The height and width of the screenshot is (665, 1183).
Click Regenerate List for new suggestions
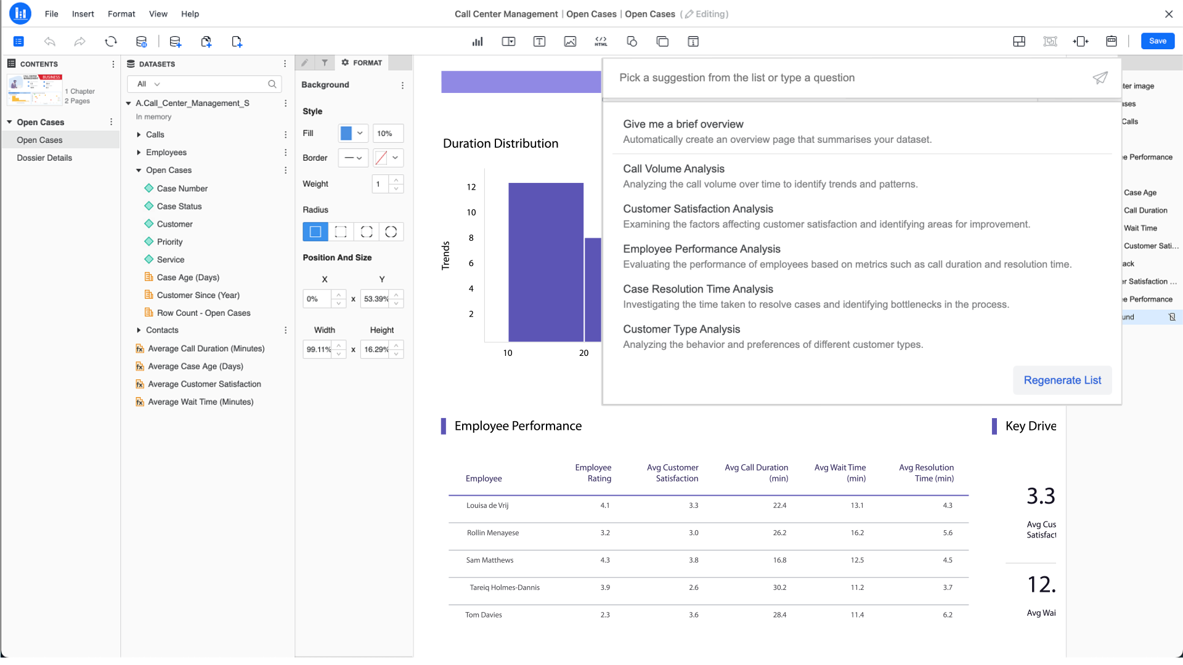coord(1062,380)
